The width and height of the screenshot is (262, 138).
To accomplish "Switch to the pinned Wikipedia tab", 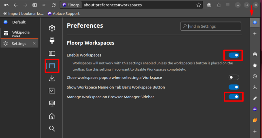I will tap(20, 33).
